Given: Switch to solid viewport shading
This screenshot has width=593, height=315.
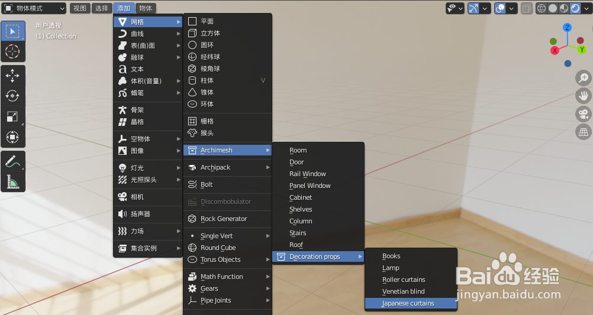Looking at the screenshot, I should click(x=553, y=8).
